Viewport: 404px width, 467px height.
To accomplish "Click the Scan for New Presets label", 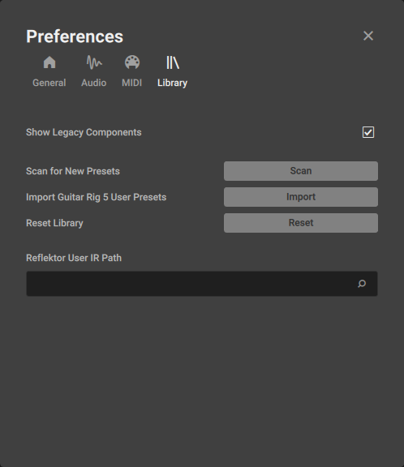I will 73,171.
